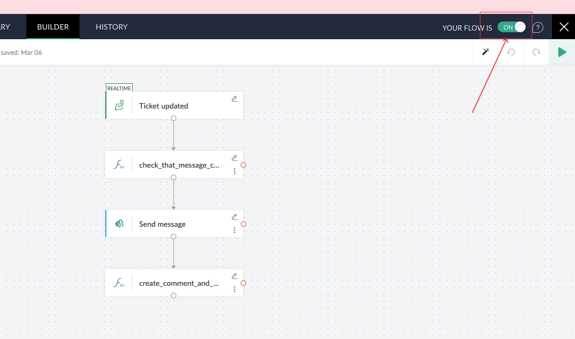The width and height of the screenshot is (575, 339).
Task: Click the REALTIME tag on trigger
Action: 119,88
